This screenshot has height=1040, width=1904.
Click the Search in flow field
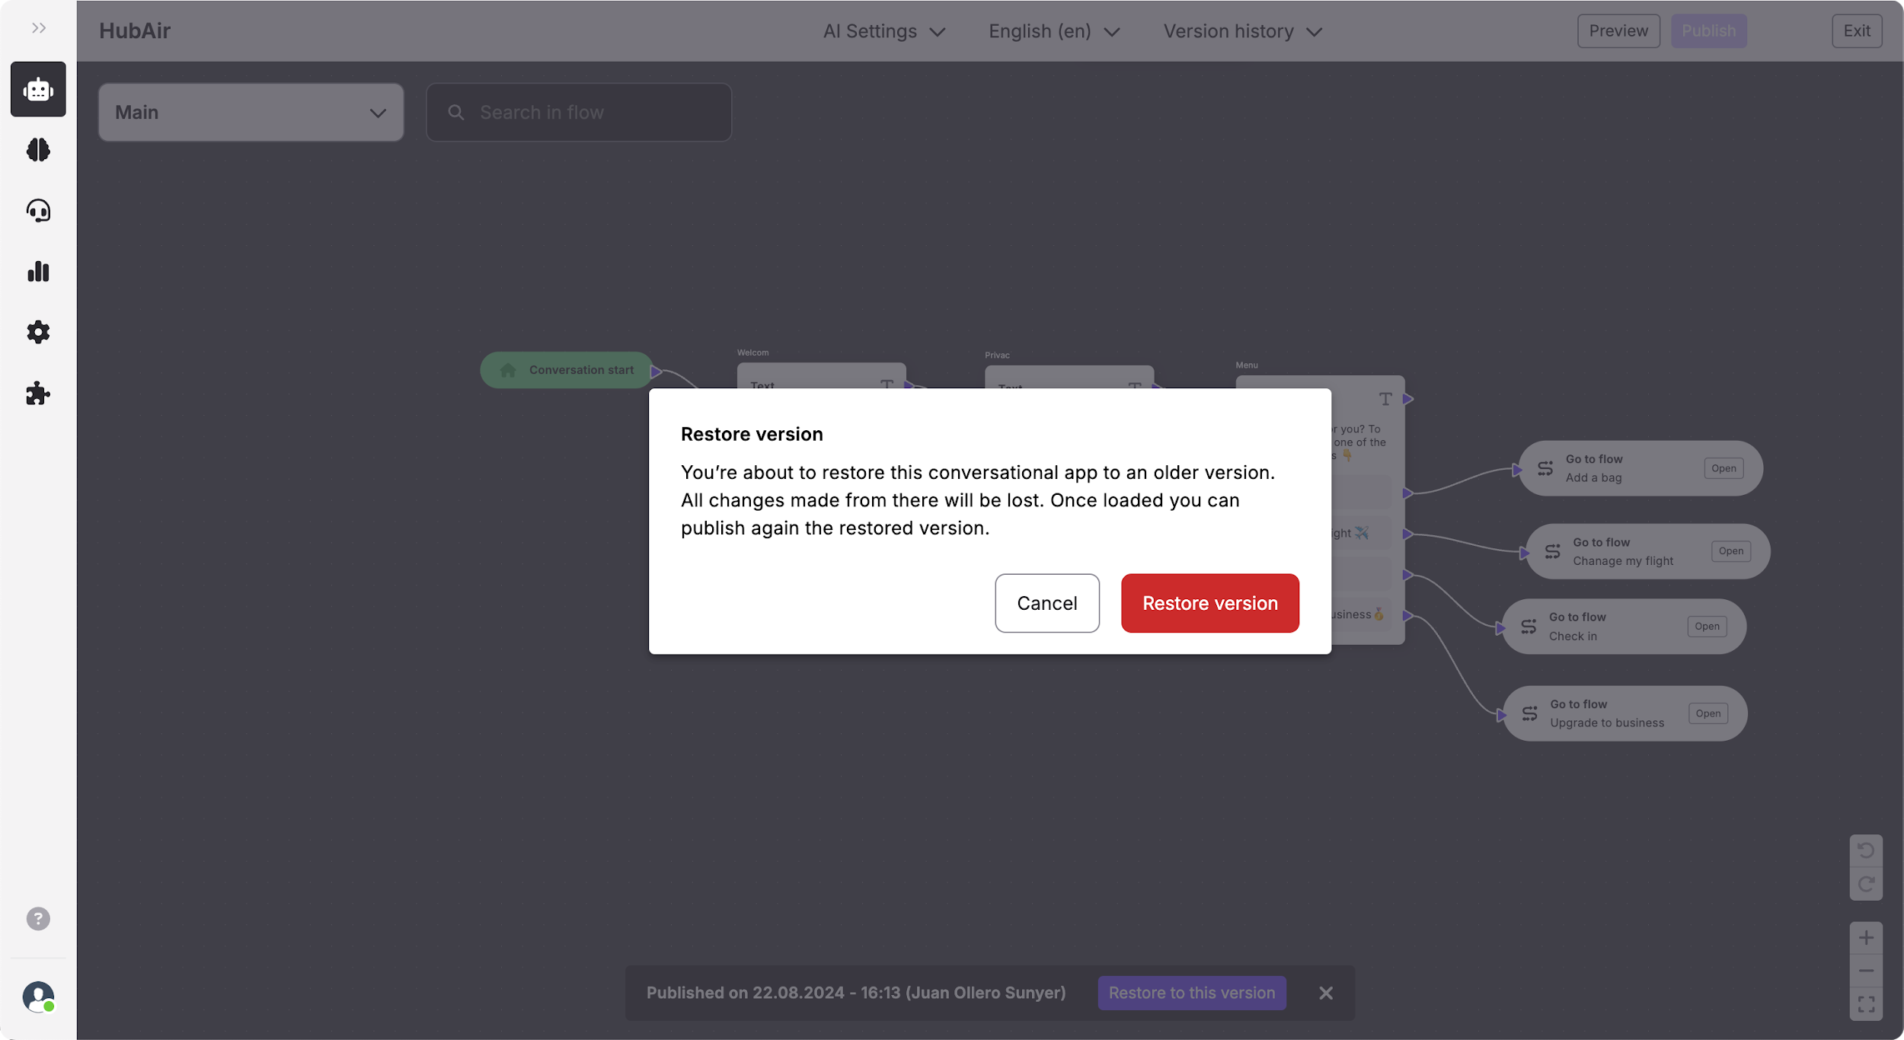tap(579, 113)
